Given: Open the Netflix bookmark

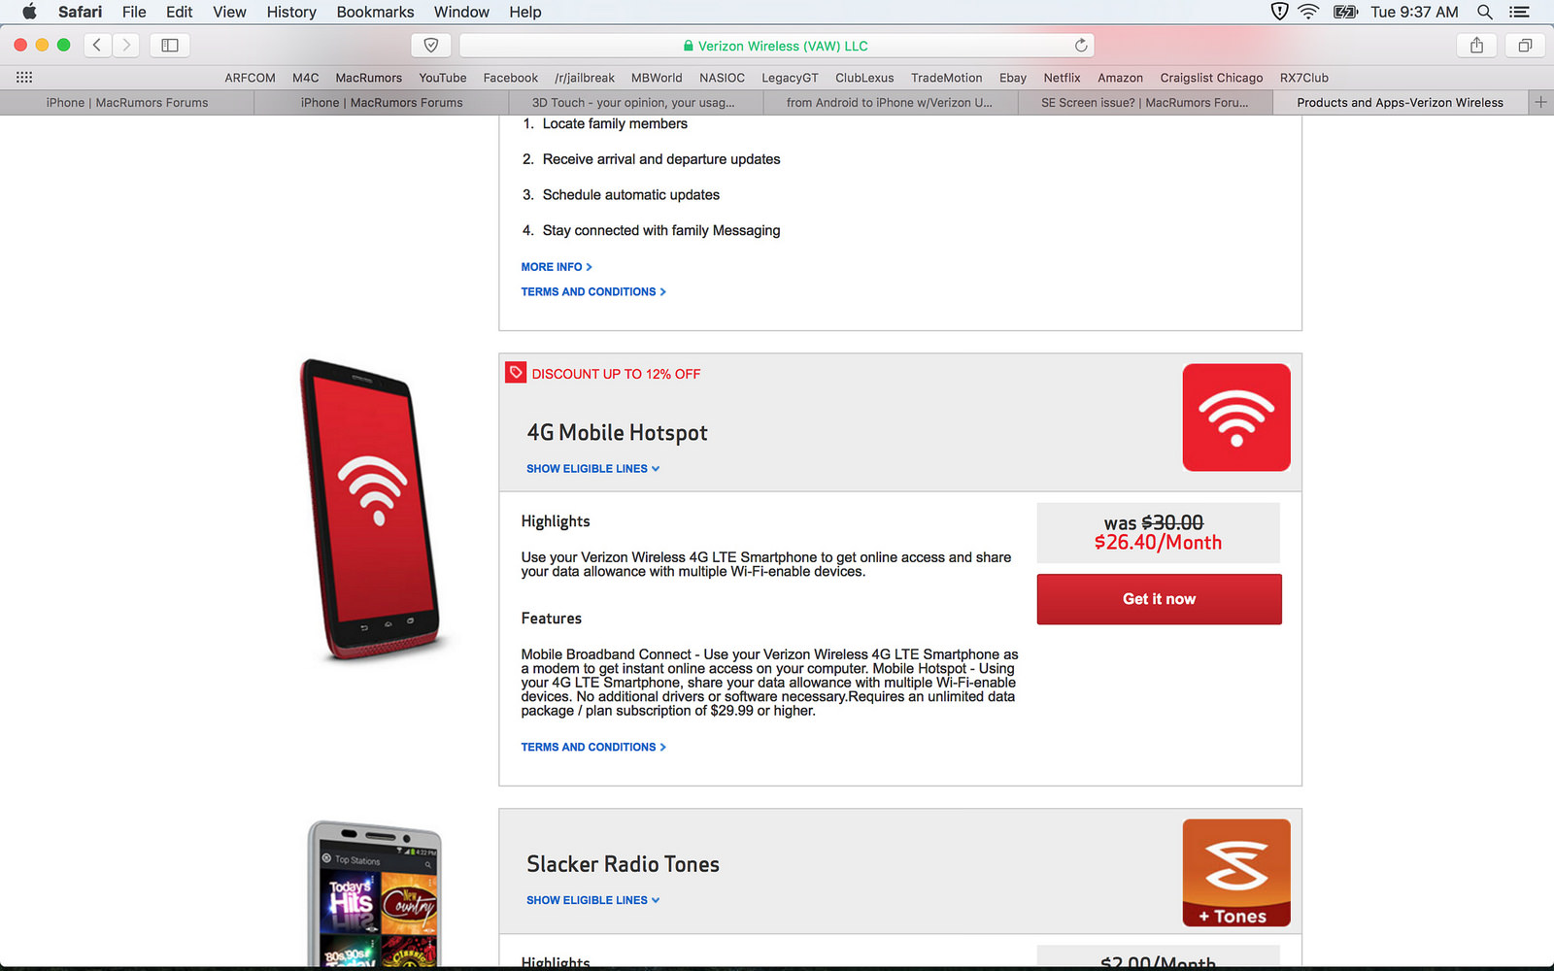Looking at the screenshot, I should click(1063, 78).
